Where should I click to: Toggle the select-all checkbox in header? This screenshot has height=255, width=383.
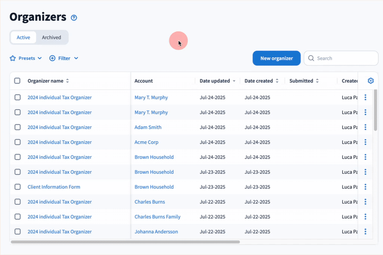click(x=17, y=81)
